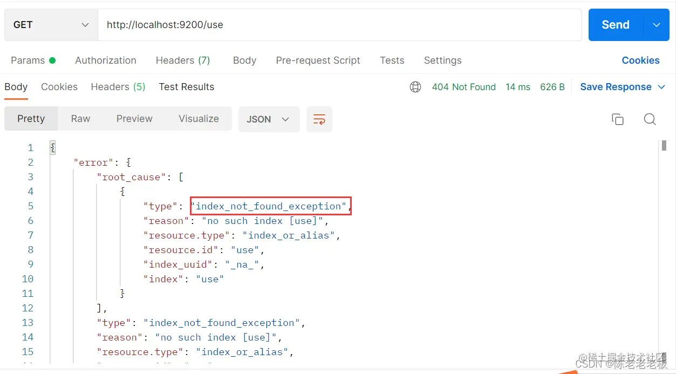Click "resource.type" key on line 15

click(140, 351)
